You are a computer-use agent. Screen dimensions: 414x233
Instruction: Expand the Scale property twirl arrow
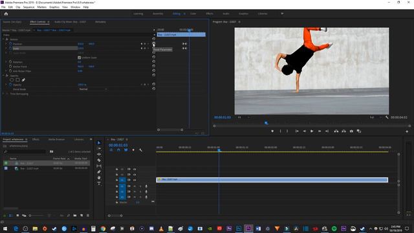[x=6, y=49]
